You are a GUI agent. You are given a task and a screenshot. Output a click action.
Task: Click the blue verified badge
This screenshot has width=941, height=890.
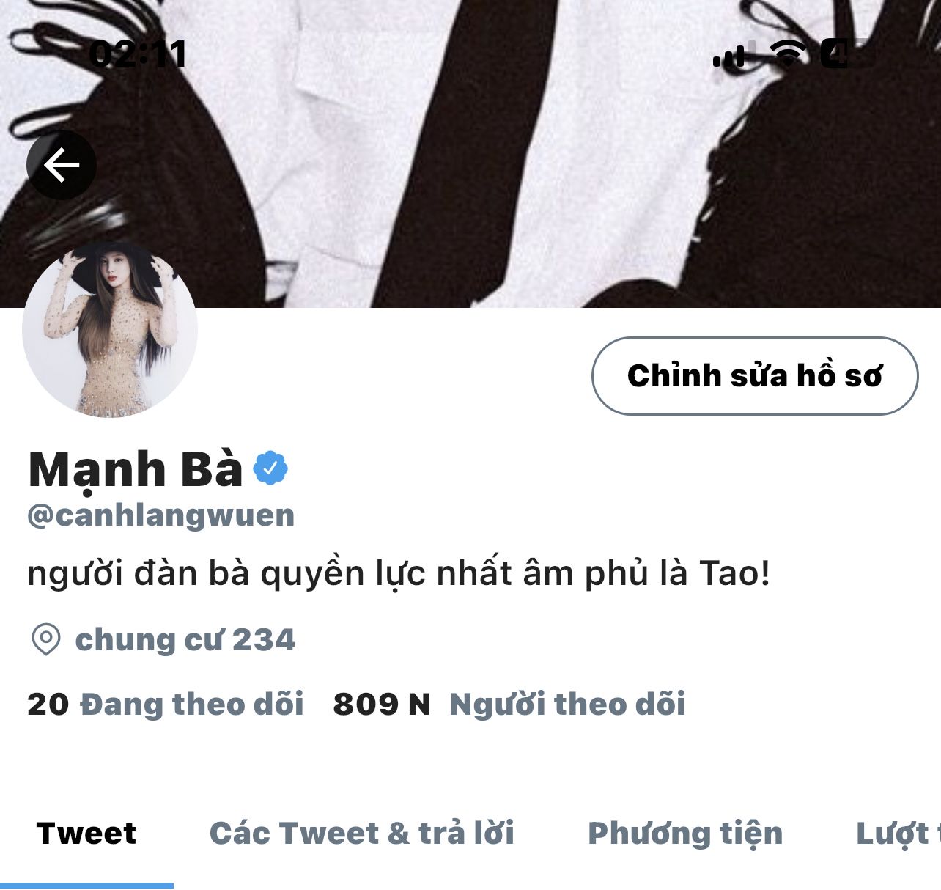coord(270,468)
